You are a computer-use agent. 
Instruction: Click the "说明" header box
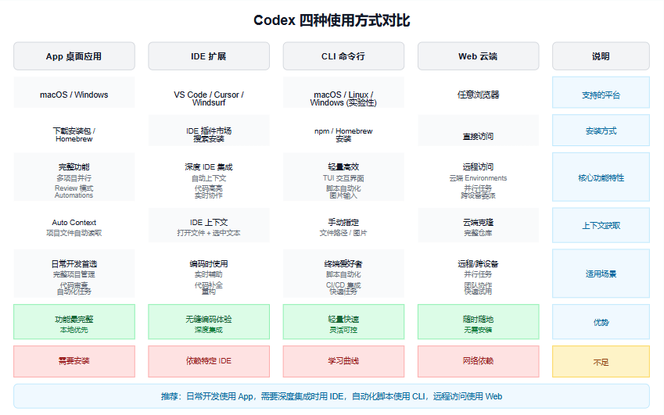tap(601, 56)
